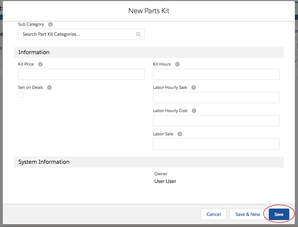Open the Sell on Deals info tooltip
The image size is (298, 227).
(x=49, y=87)
